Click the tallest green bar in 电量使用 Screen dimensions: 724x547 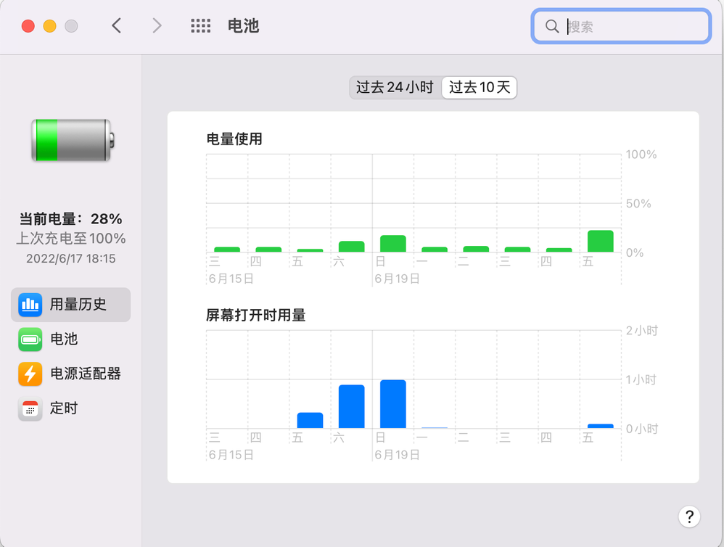600,242
